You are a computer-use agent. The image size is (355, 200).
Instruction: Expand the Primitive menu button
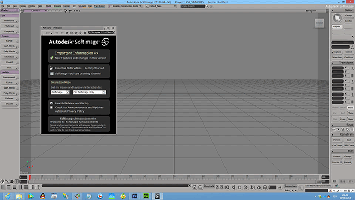point(9,21)
